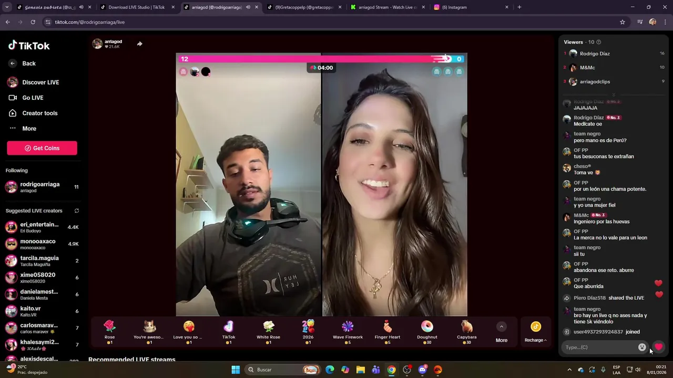Image resolution: width=673 pixels, height=378 pixels.
Task: Reload the page
Action: coord(33,22)
